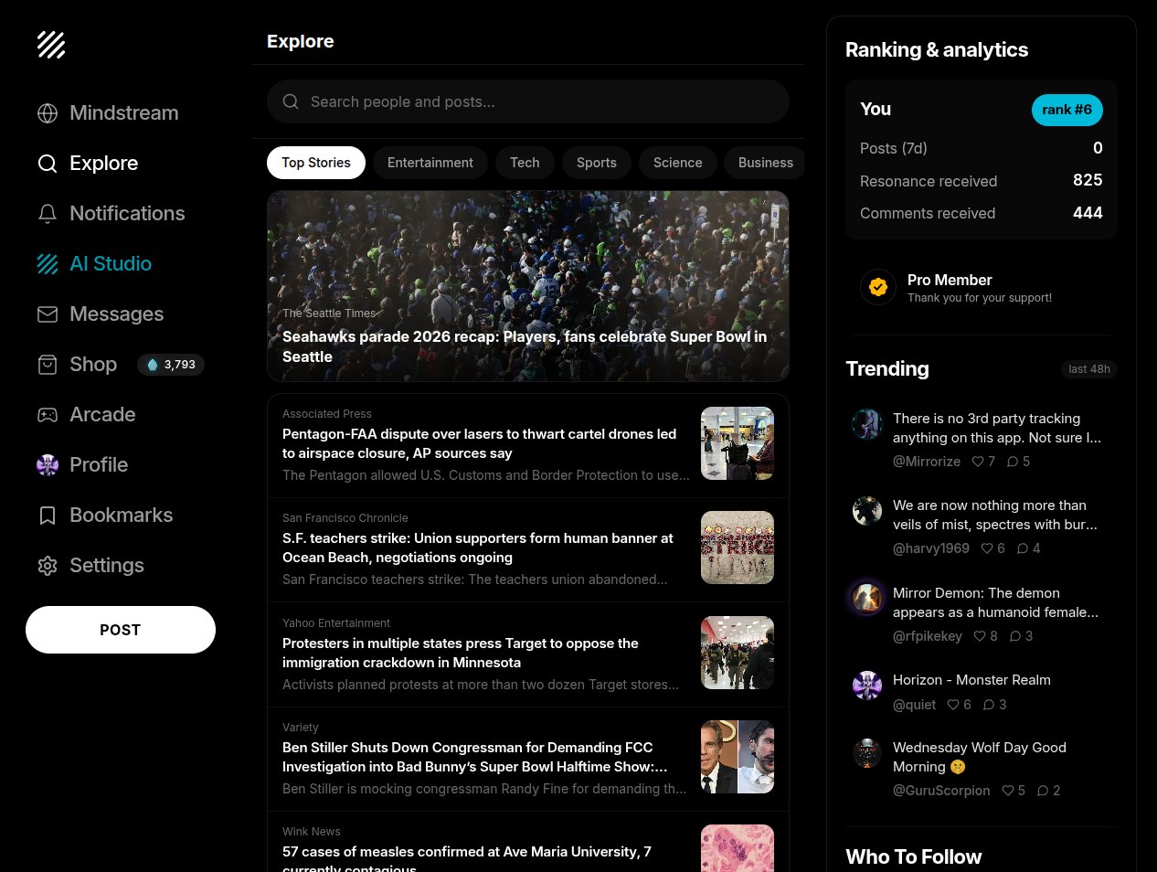Open Pentagon-FAA dispute story thumbnail
This screenshot has height=872, width=1157.
point(738,443)
